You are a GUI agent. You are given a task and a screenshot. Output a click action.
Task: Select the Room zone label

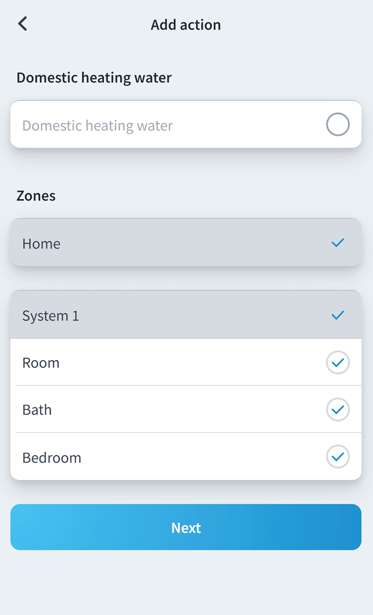pos(41,363)
